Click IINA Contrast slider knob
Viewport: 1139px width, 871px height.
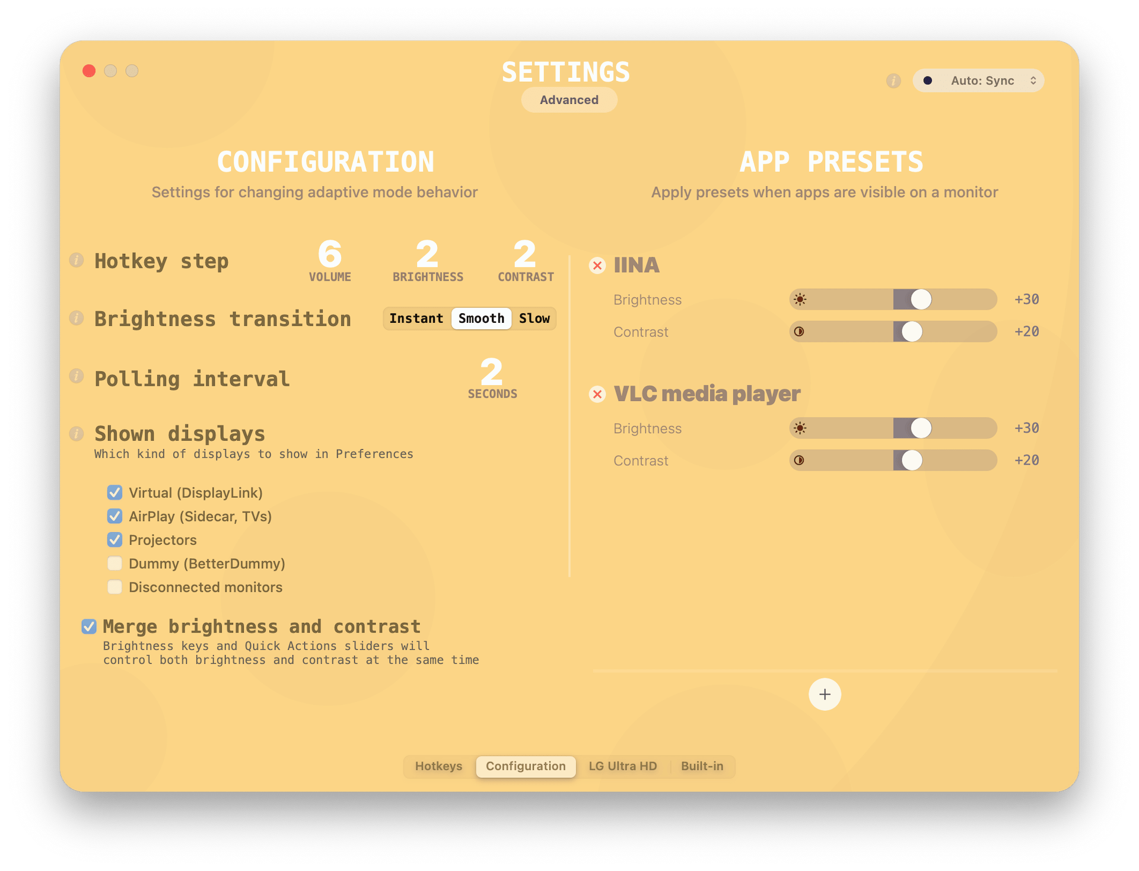pyautogui.click(x=912, y=332)
